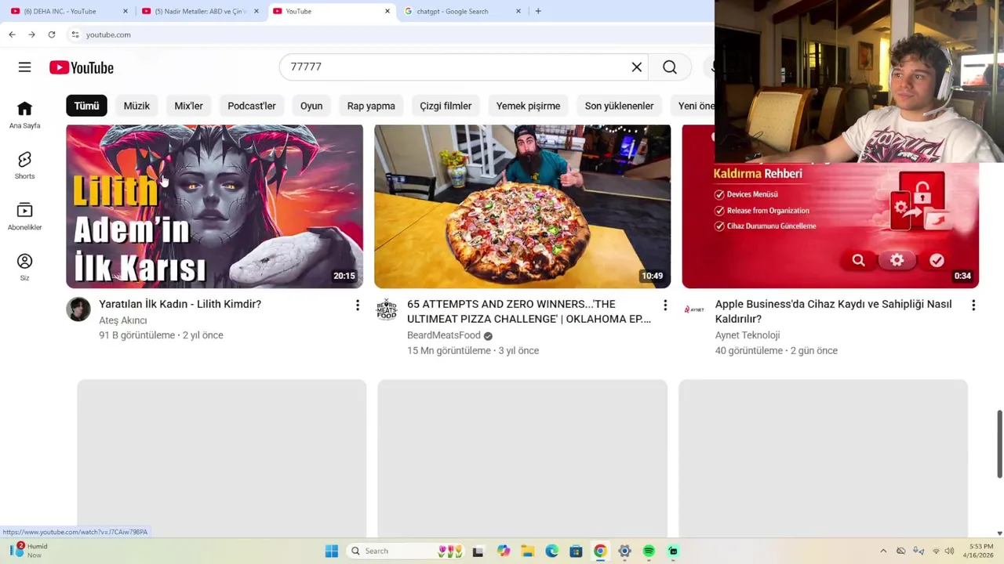Visit BeardMeatsFood channel name link

point(444,335)
